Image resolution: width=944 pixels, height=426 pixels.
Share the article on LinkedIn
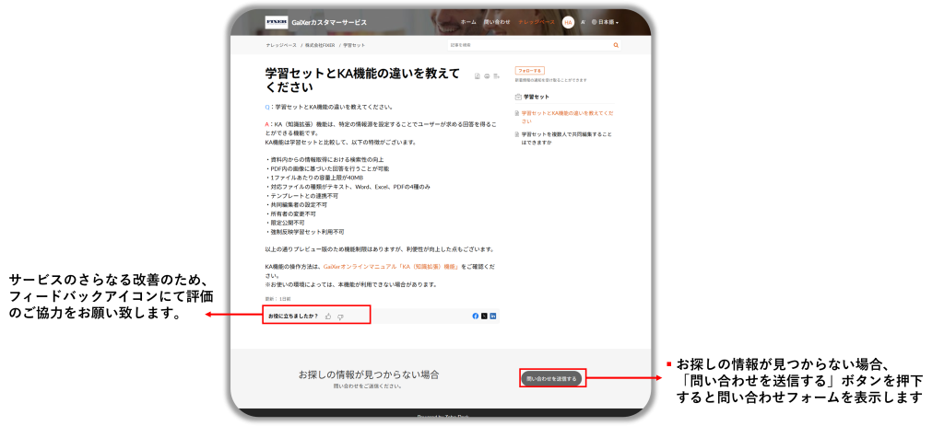coord(493,316)
